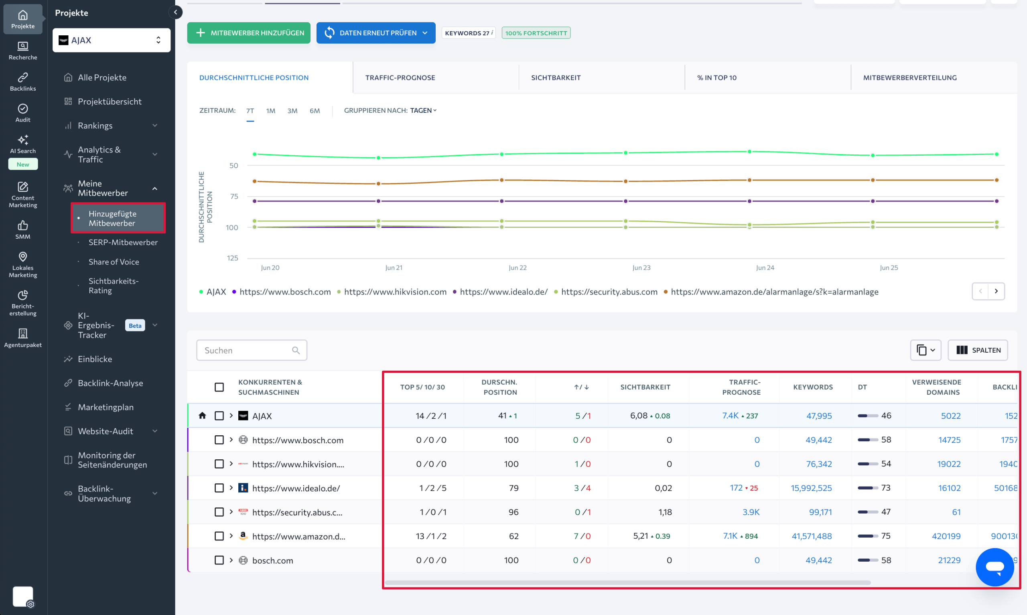Switch to % in Top 10 tab
Screen dimensions: 1027x615
click(768, 77)
